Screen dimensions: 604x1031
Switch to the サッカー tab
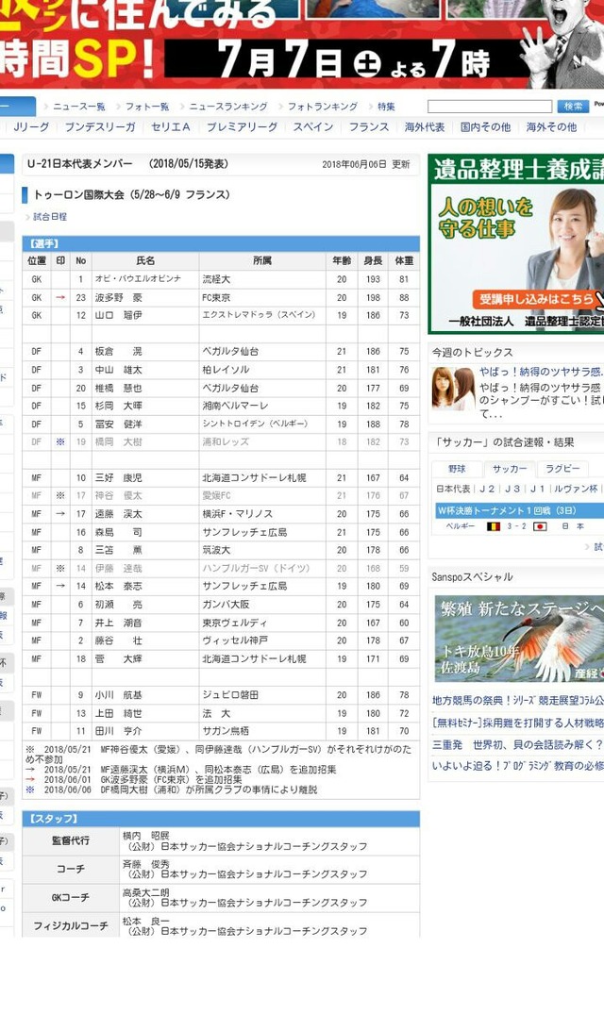(510, 469)
